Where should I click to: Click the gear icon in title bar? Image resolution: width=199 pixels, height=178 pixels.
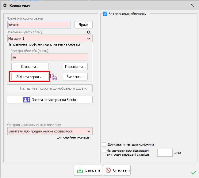click(5, 5)
